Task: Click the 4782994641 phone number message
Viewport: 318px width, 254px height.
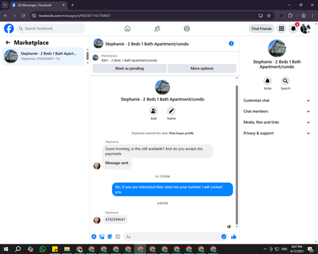Action: point(115,220)
